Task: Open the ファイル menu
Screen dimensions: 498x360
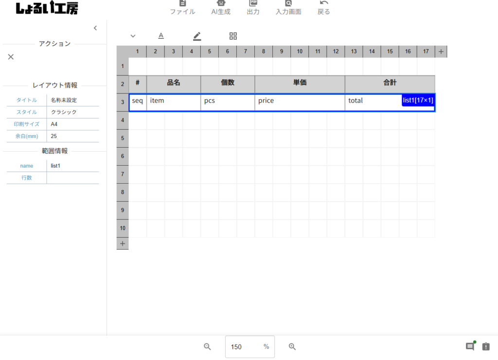Action: coord(182,7)
